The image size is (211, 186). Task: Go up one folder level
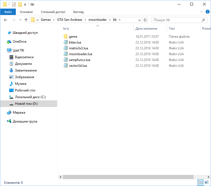click(26, 20)
